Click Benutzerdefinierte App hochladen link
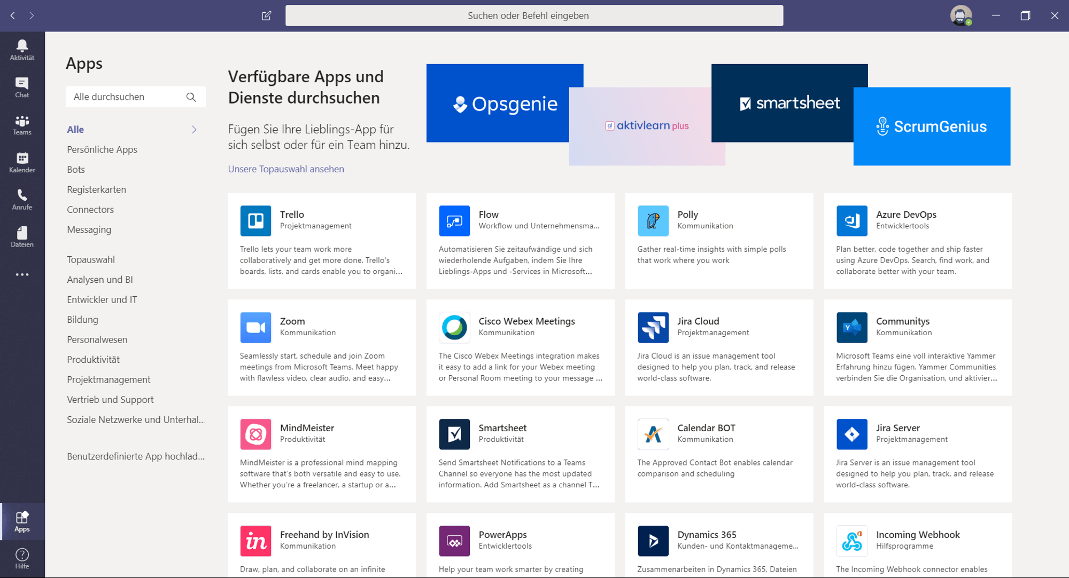 coord(136,456)
